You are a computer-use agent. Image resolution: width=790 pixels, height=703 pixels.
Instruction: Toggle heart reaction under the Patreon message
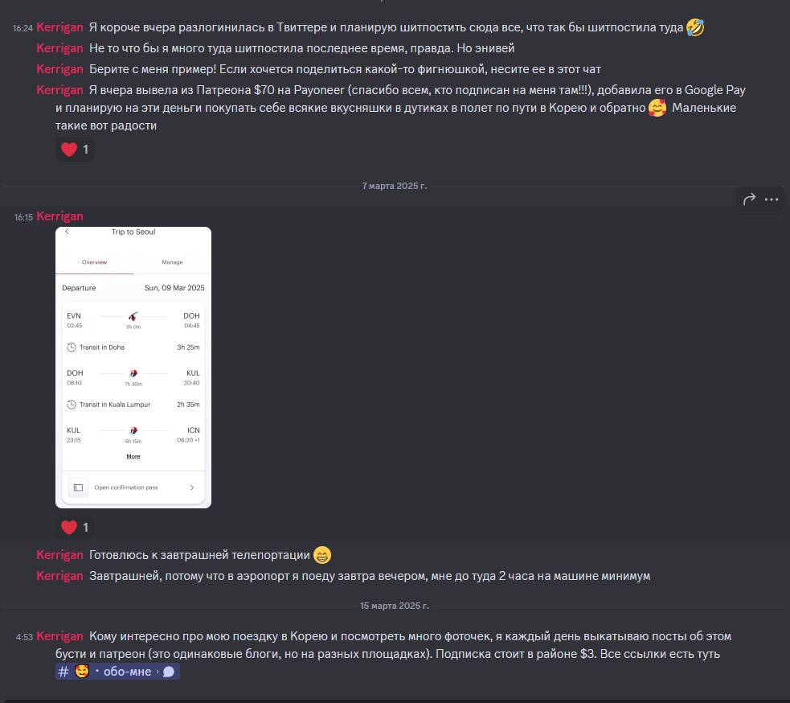pos(75,150)
